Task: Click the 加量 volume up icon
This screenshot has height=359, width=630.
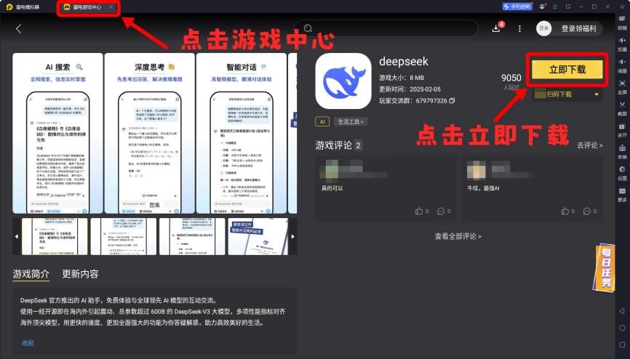Action: click(622, 40)
